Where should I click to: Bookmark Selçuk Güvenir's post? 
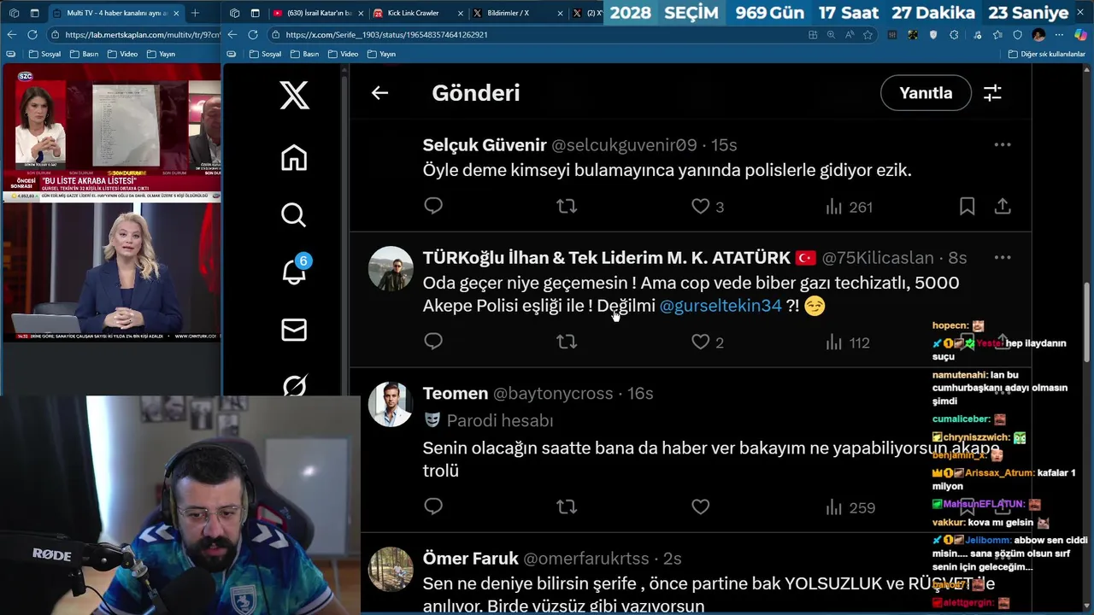[x=967, y=206]
